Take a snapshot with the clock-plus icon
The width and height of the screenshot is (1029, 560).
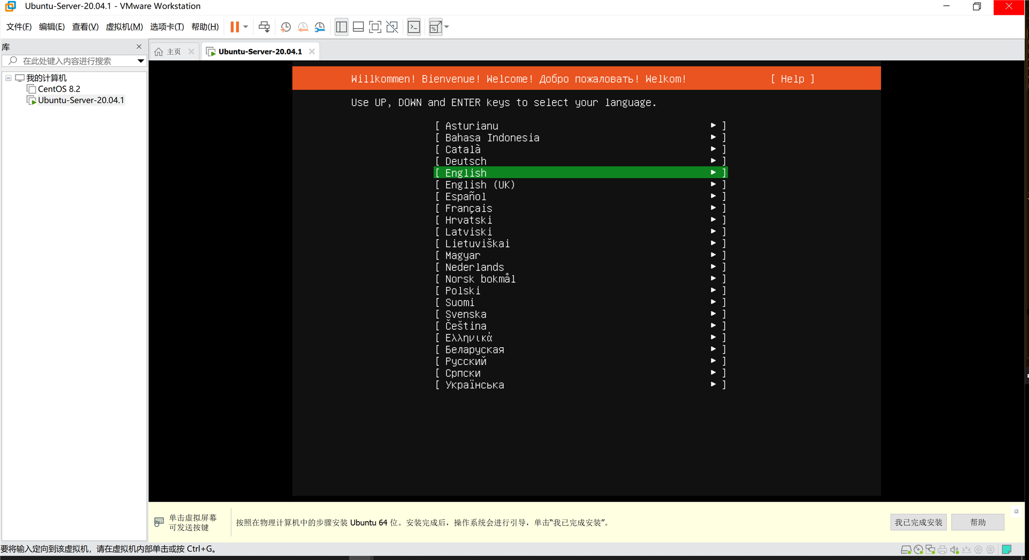coord(286,27)
